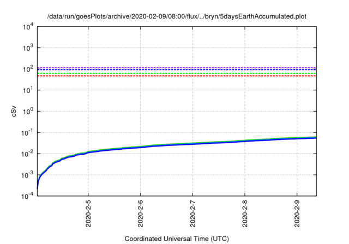Click the plot title file path text

177,16
